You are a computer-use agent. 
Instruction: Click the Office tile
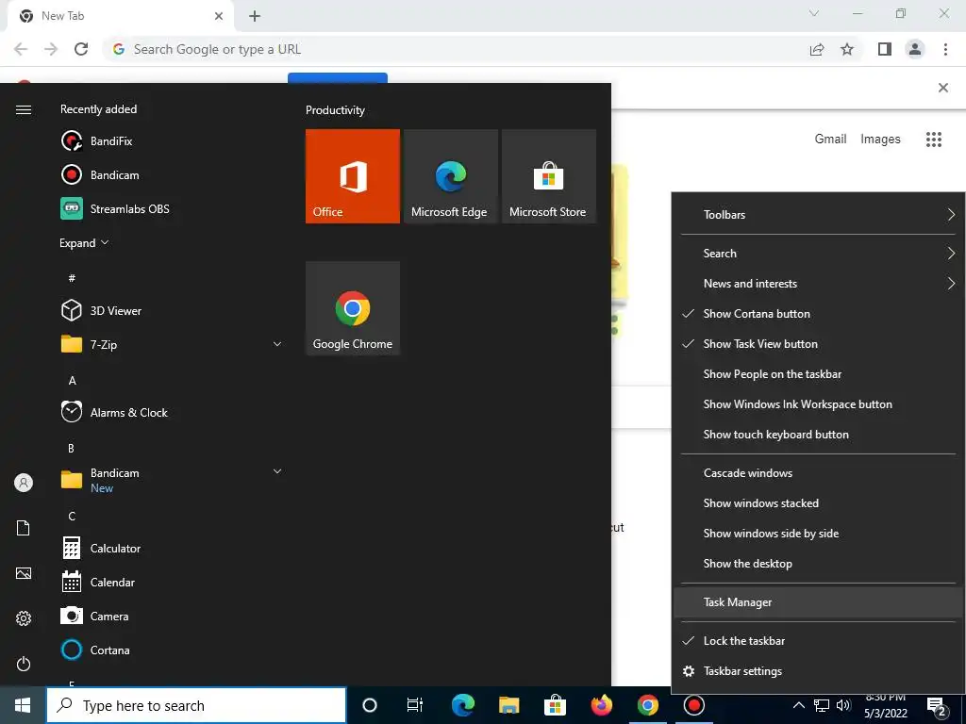[x=353, y=176]
